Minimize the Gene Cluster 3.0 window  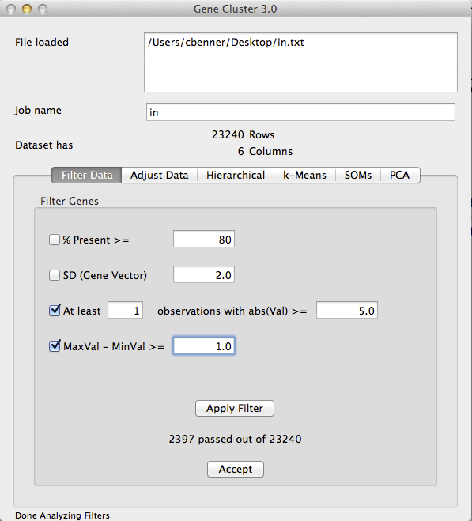click(x=27, y=9)
